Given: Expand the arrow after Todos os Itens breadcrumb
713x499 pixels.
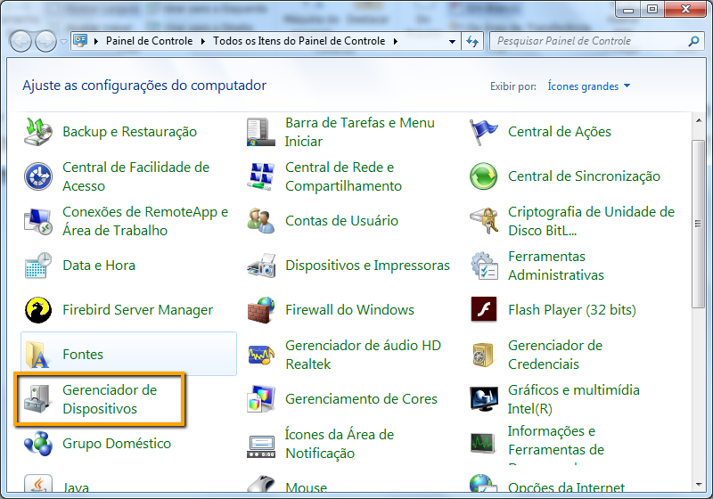Looking at the screenshot, I should 395,41.
